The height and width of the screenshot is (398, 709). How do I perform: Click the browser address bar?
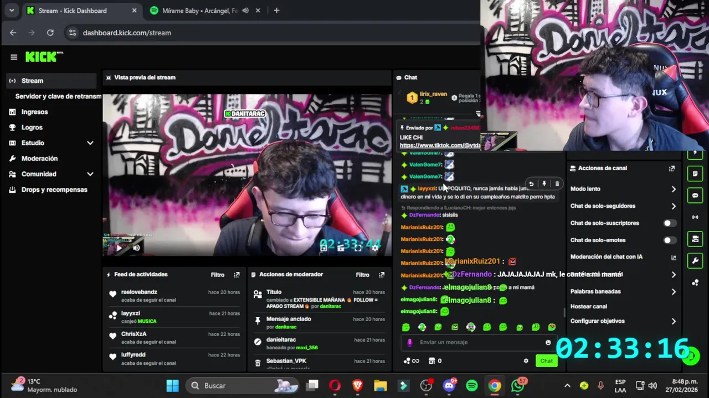point(271,33)
